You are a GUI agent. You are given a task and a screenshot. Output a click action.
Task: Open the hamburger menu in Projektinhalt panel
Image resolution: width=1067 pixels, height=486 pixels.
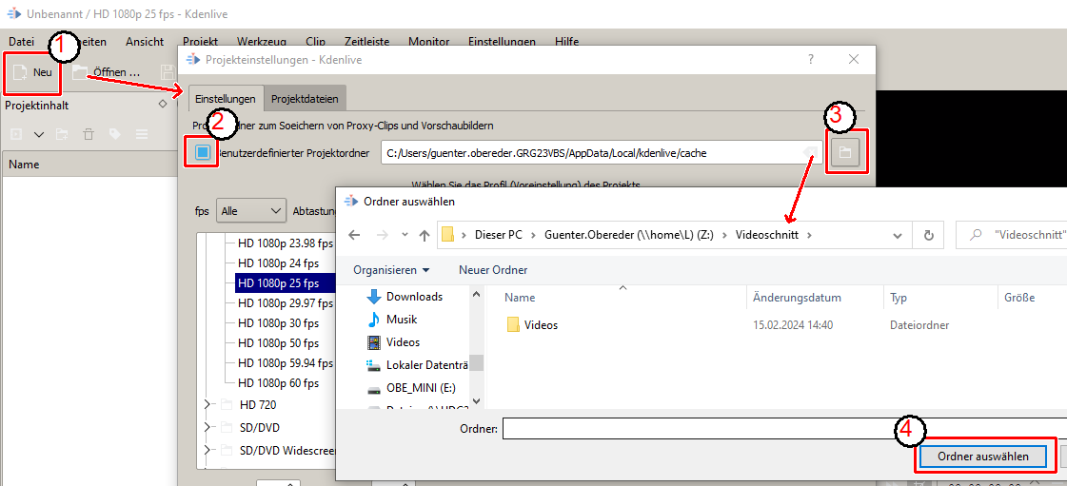tap(141, 135)
